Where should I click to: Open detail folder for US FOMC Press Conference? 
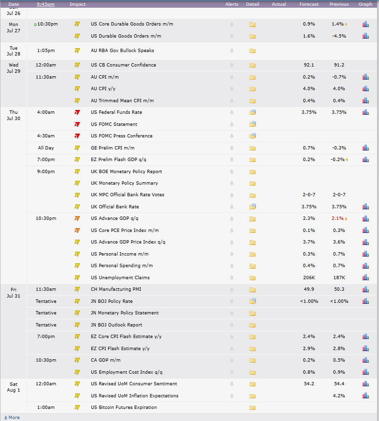(x=253, y=136)
